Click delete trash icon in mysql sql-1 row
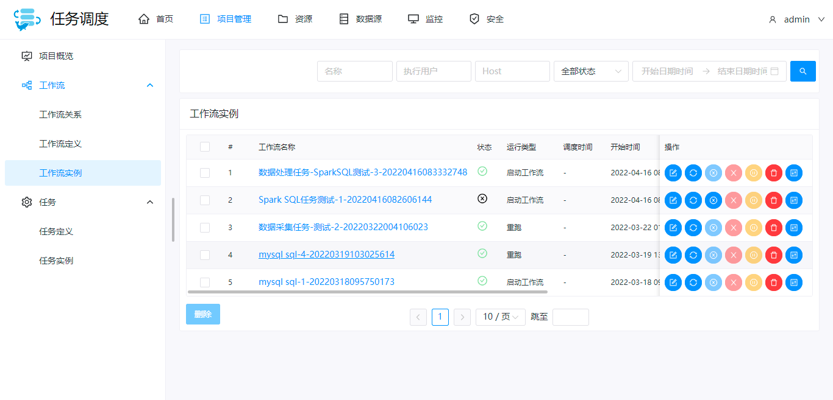Screen dimensions: 833x400 tap(773, 282)
